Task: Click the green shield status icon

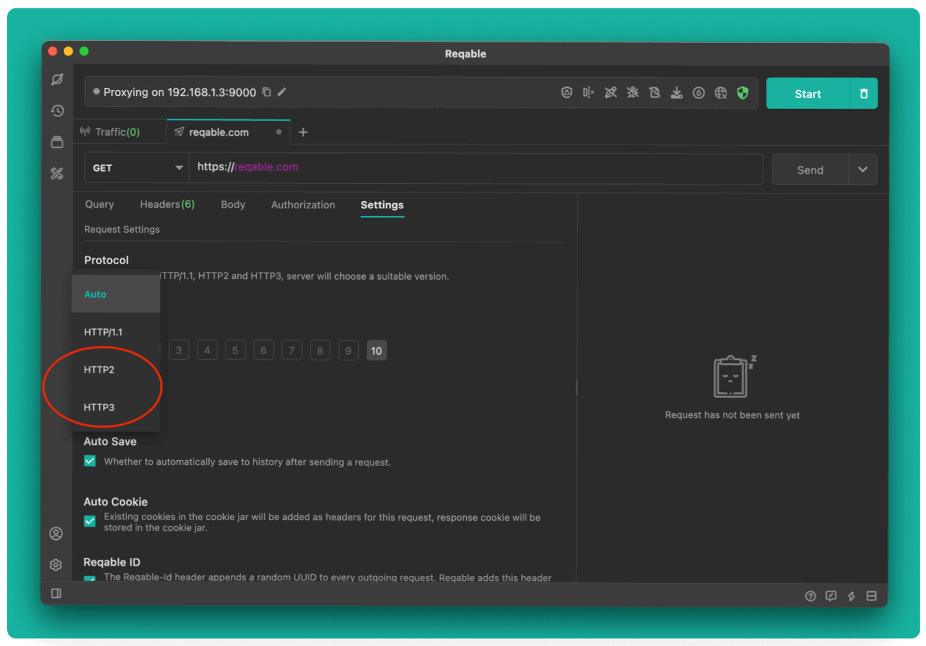Action: pyautogui.click(x=743, y=93)
